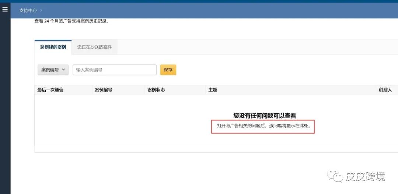Open the hamburger menu icon
Image resolution: width=398 pixels, height=194 pixels.
click(x=5, y=9)
